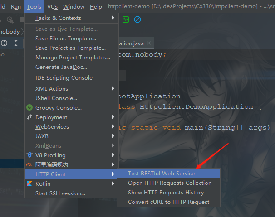The image size is (275, 217).
Task: Click the Kotlin submenu arrow
Action: (113, 183)
